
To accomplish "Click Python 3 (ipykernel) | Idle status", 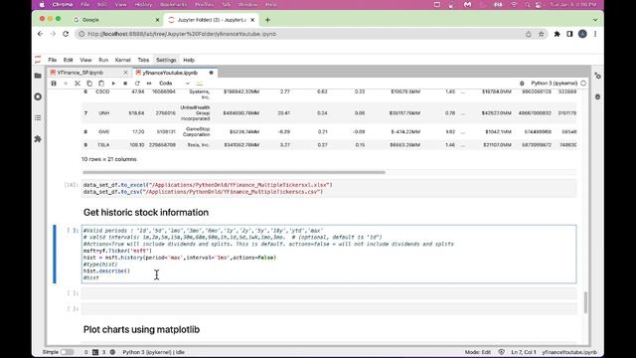I will tap(154, 352).
